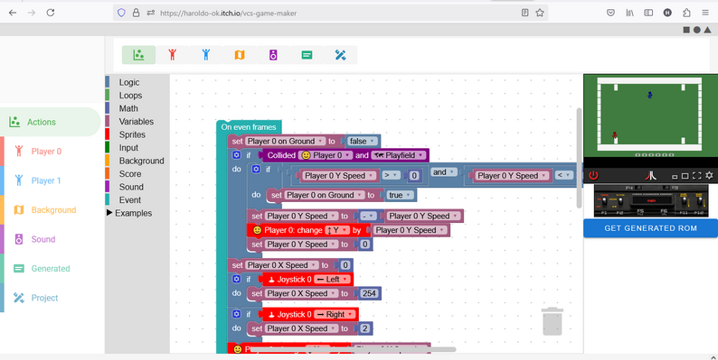Click the browser address bar URL

(228, 14)
